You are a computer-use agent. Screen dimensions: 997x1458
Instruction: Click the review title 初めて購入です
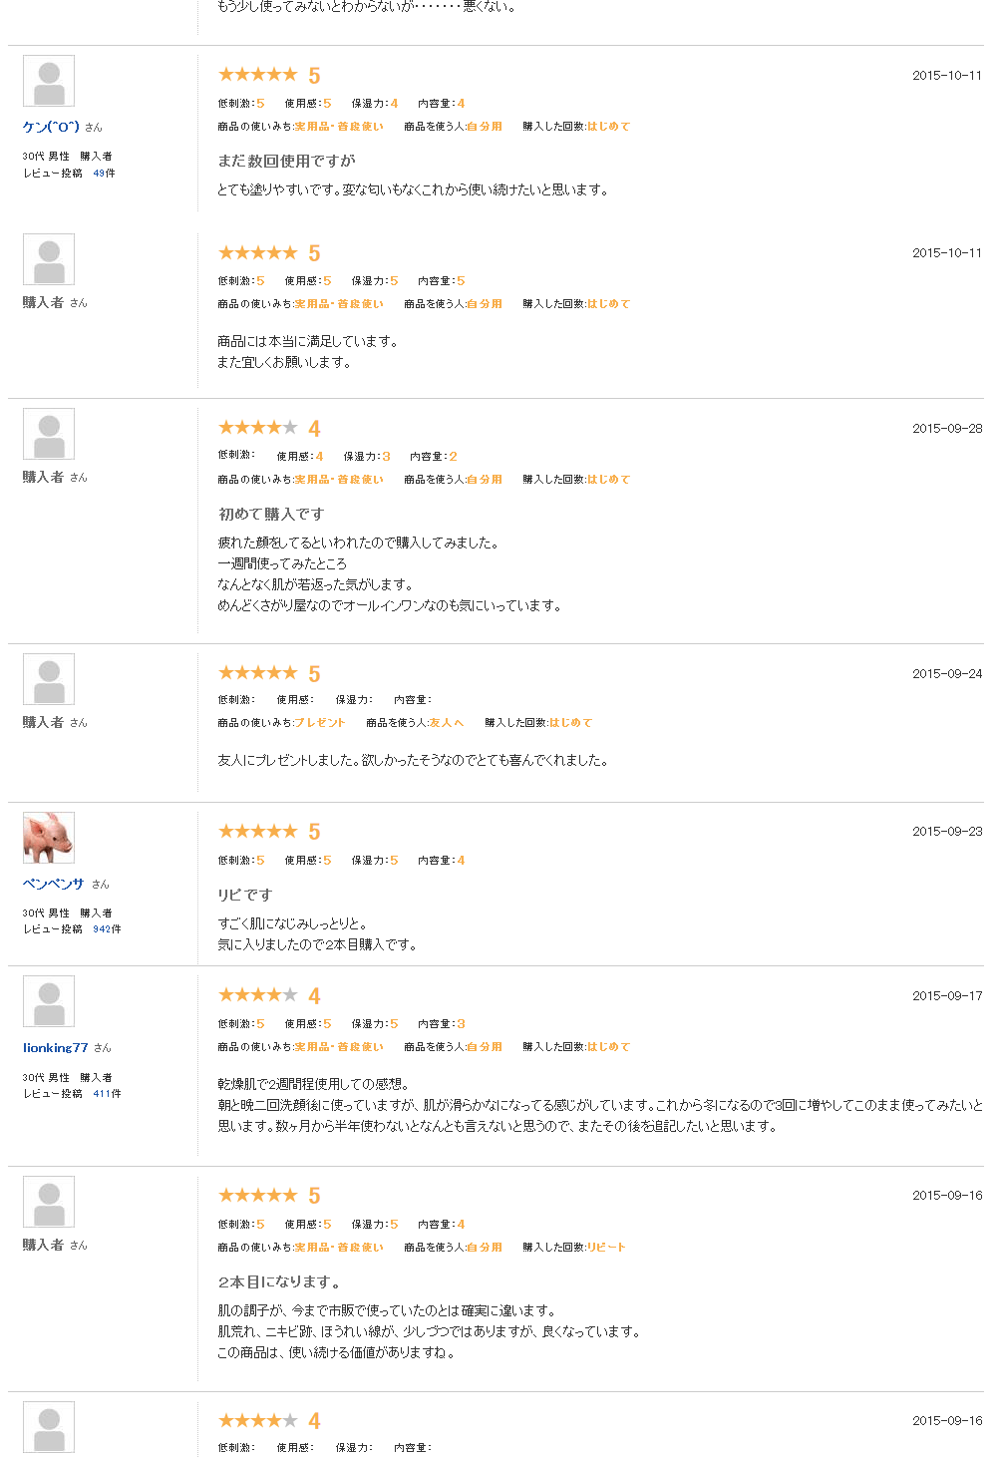click(271, 514)
